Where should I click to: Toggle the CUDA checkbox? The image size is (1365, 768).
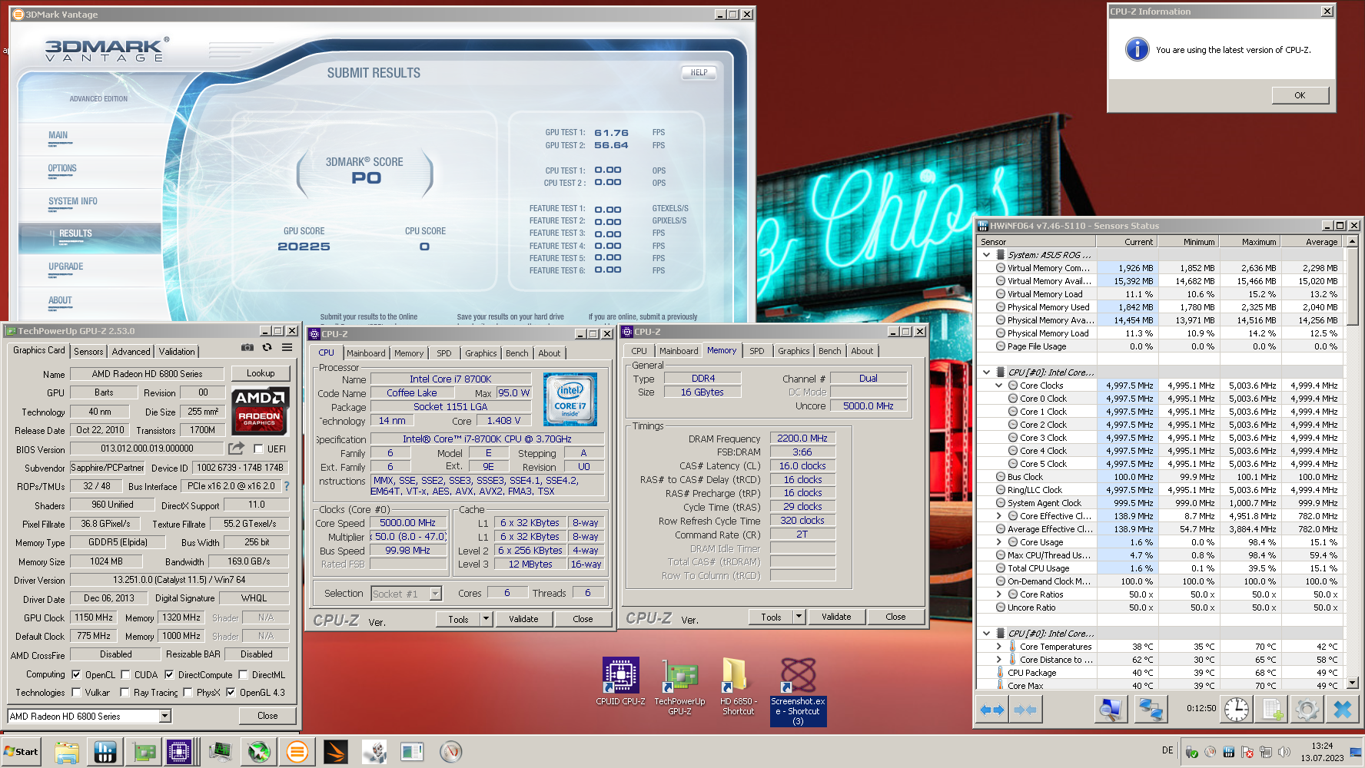125,675
